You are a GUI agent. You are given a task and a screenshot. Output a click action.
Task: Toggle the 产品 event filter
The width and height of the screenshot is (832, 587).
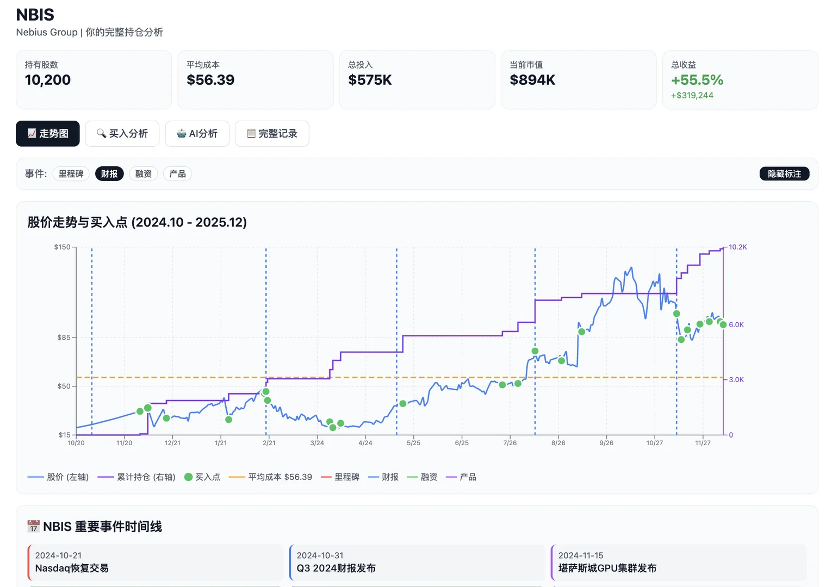[177, 174]
